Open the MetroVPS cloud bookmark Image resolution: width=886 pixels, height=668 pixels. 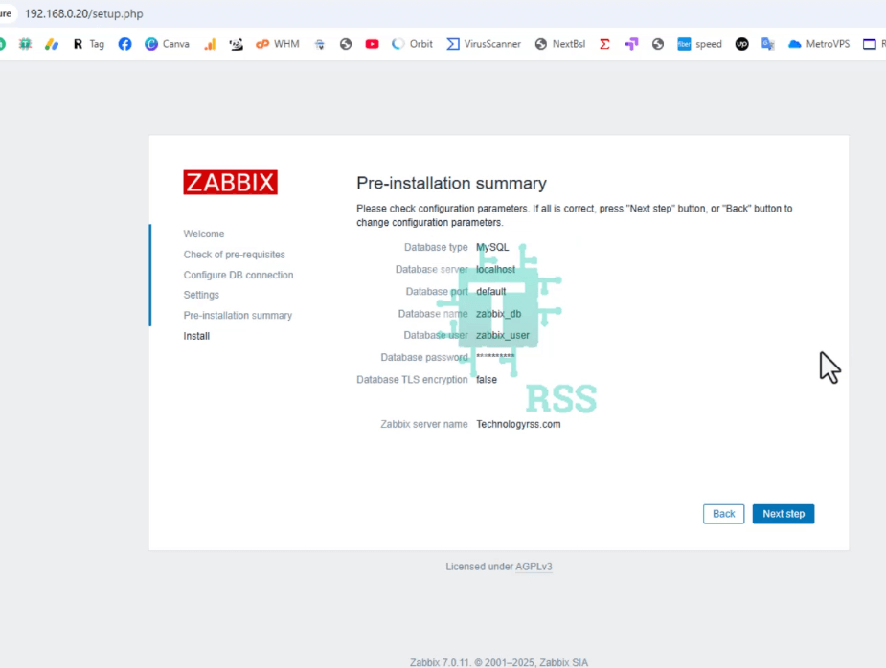pos(819,44)
